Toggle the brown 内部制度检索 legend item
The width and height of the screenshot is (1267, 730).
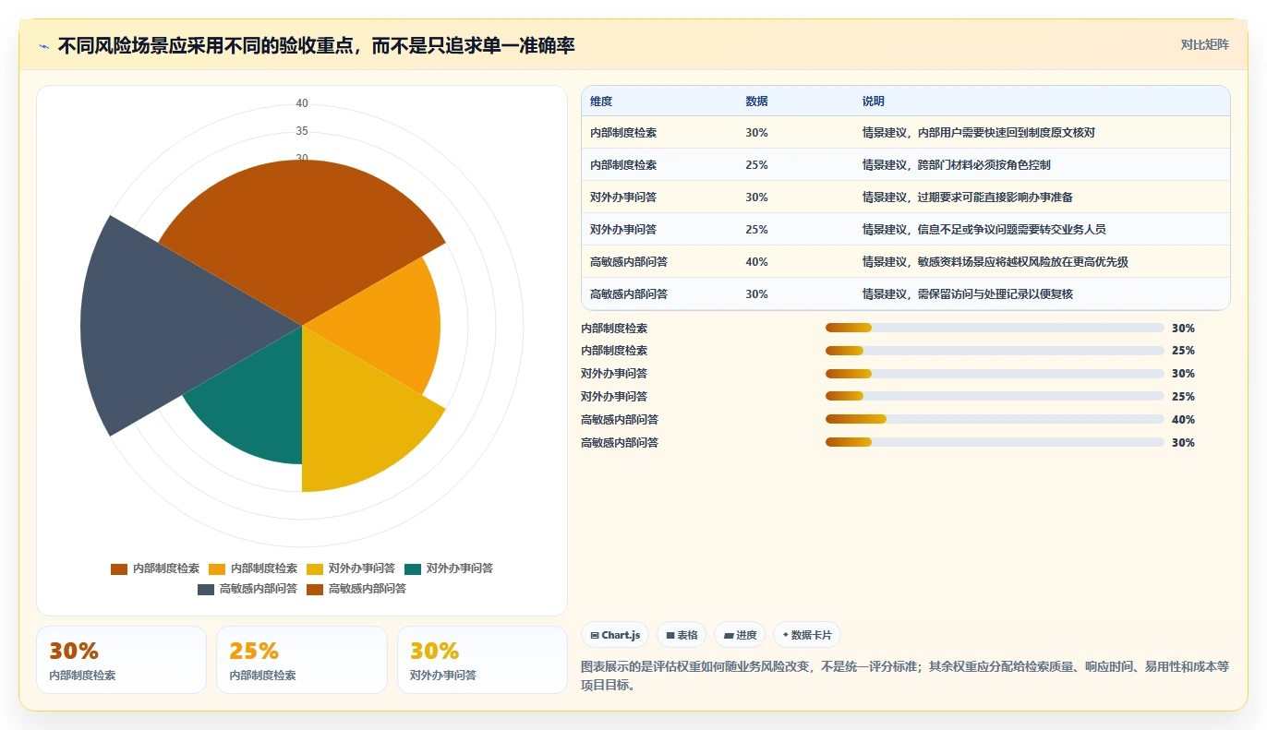pyautogui.click(x=155, y=568)
